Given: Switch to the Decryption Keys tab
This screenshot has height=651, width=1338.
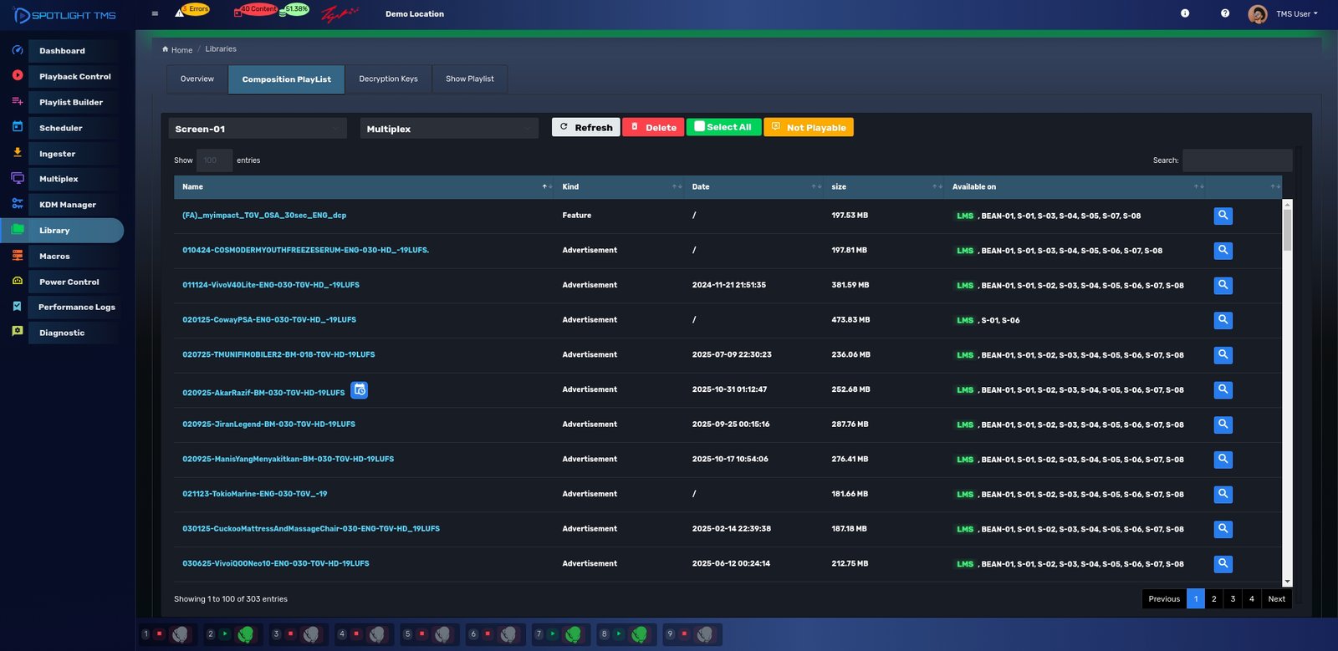Looking at the screenshot, I should [x=388, y=79].
